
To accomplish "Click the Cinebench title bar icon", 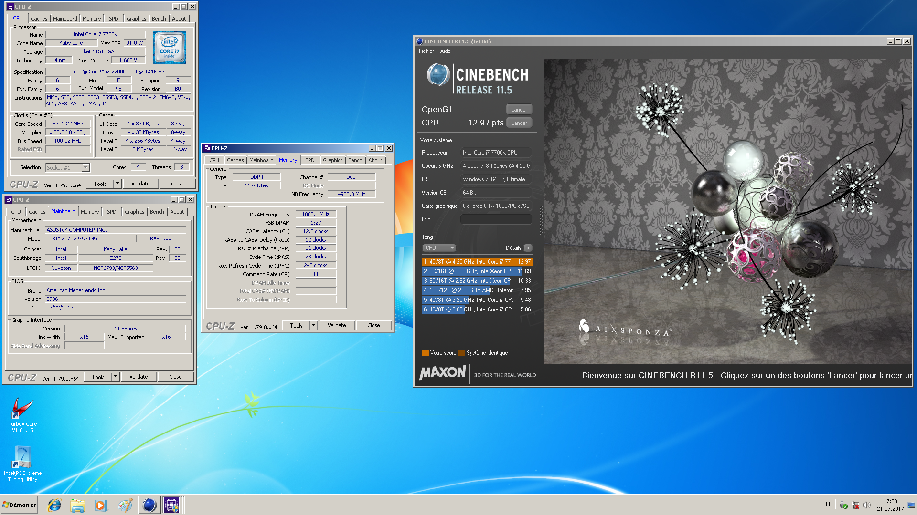I will (x=420, y=41).
